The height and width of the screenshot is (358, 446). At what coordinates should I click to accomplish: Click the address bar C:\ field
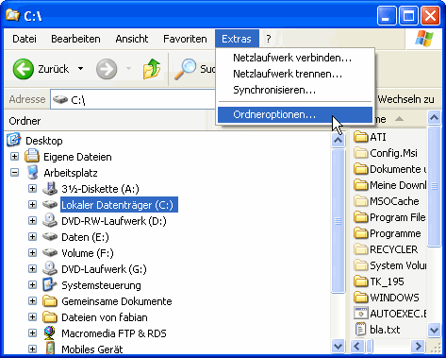tap(134, 100)
